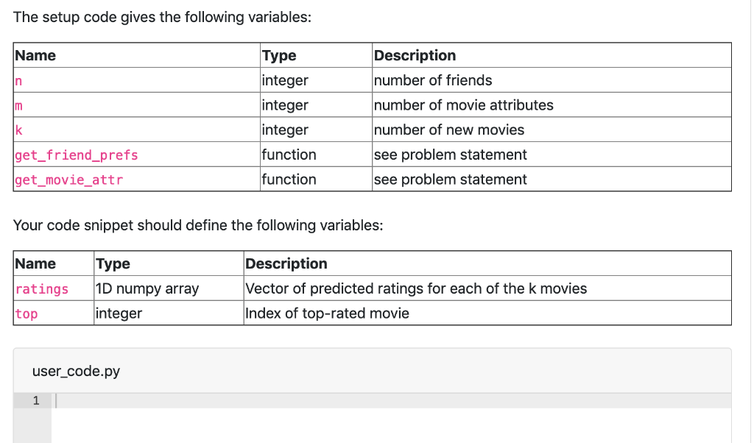
Task: Click the Description column header
Action: tap(415, 55)
